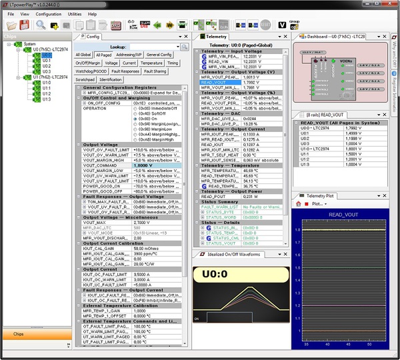Click the save floppy disk icon
The height and width of the screenshot is (360, 400).
pyautogui.click(x=23, y=25)
